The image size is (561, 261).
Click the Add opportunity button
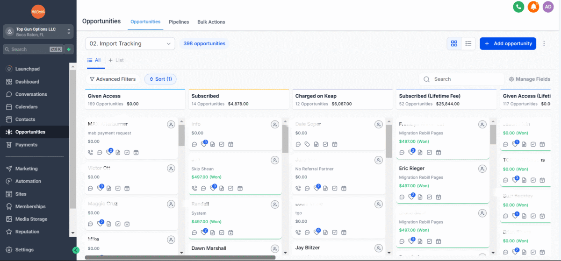click(x=508, y=43)
